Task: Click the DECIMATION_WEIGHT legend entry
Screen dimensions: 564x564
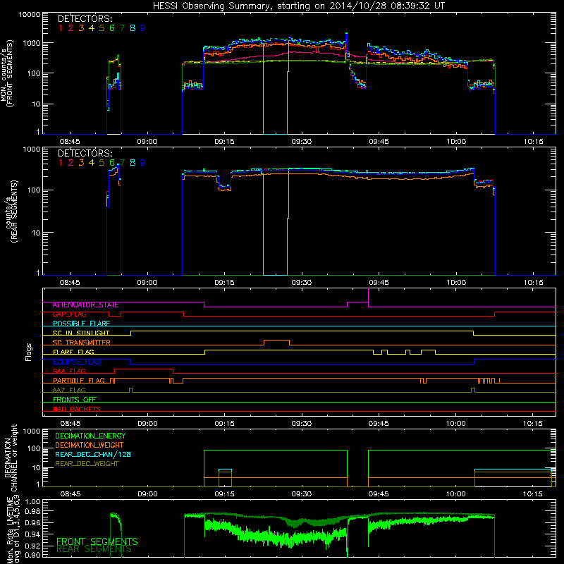Action: pos(90,446)
